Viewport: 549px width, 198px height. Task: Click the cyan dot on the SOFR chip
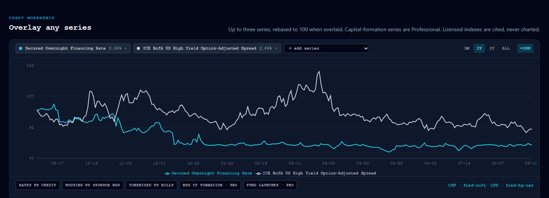click(21, 48)
